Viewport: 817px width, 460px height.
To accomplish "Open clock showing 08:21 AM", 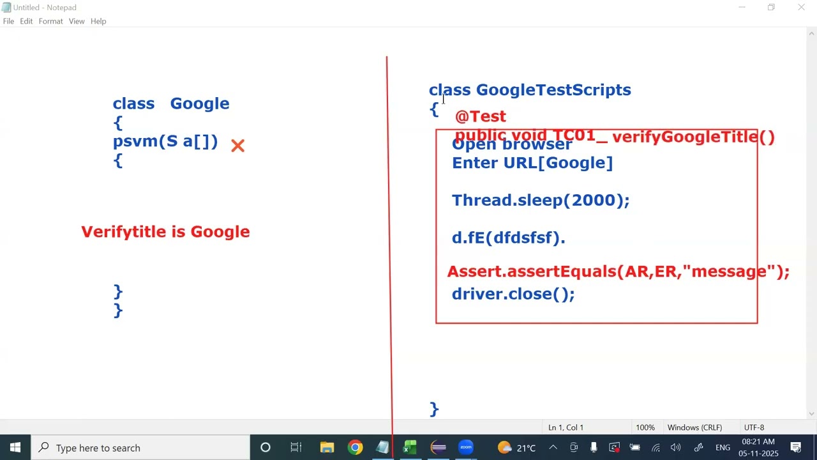I will pyautogui.click(x=758, y=448).
